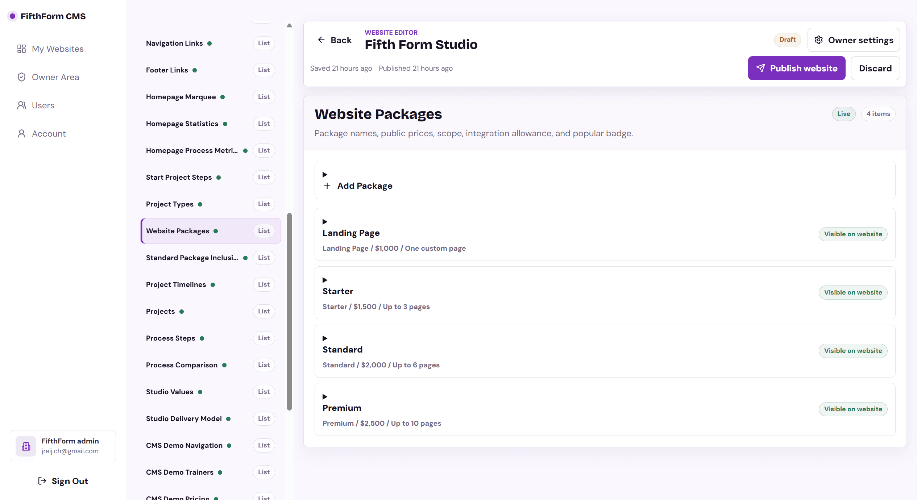Click the FifthForm CMS logo dot

coord(13,16)
